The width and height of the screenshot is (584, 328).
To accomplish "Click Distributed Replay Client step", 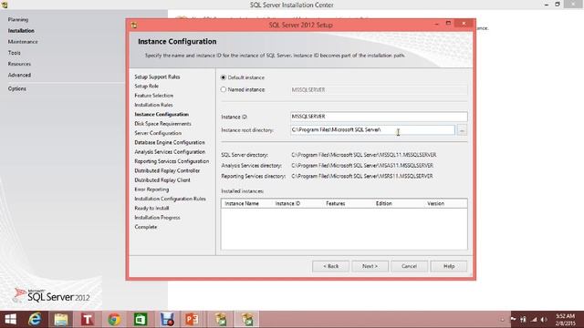I will pos(162,180).
